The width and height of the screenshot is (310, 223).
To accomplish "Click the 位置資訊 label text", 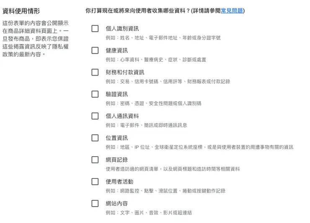I will [116, 138].
